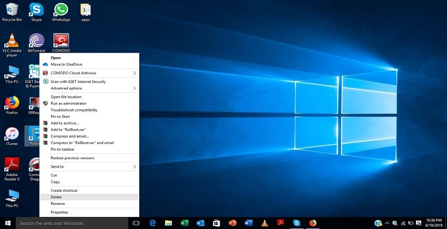Select the Adobe Reader 9 desktop icon
Viewport: 447px width, 229px height.
point(12,169)
